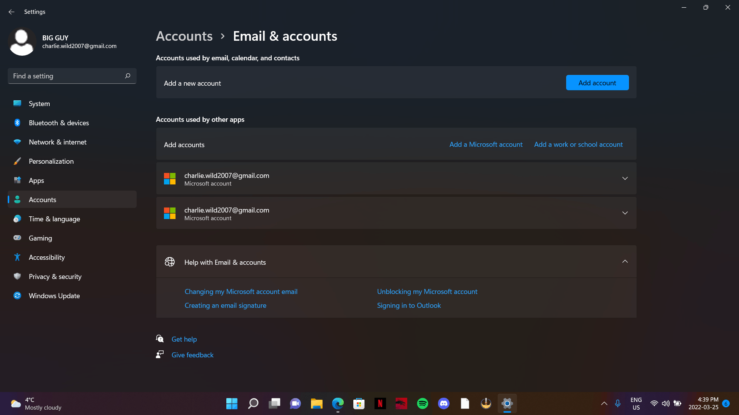The height and width of the screenshot is (415, 739).
Task: Open the Windows Start menu
Action: [232, 403]
